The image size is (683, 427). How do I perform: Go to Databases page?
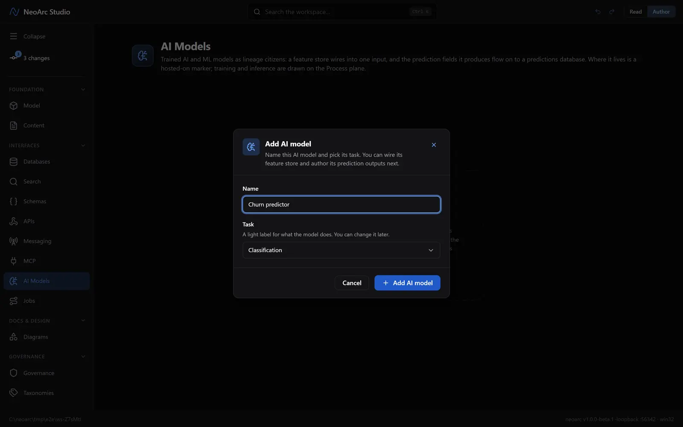pos(47,162)
